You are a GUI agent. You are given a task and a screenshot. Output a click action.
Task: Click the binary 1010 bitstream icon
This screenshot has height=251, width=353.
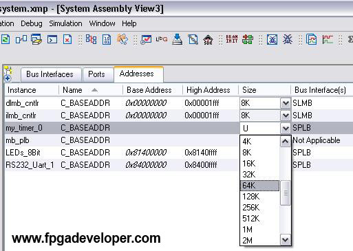pos(107,39)
